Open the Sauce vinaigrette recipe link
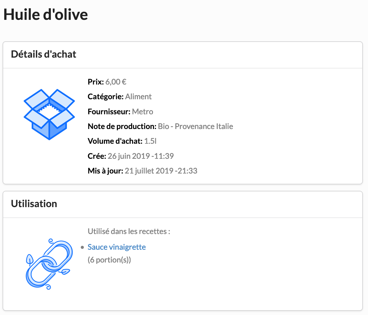 [116, 247]
